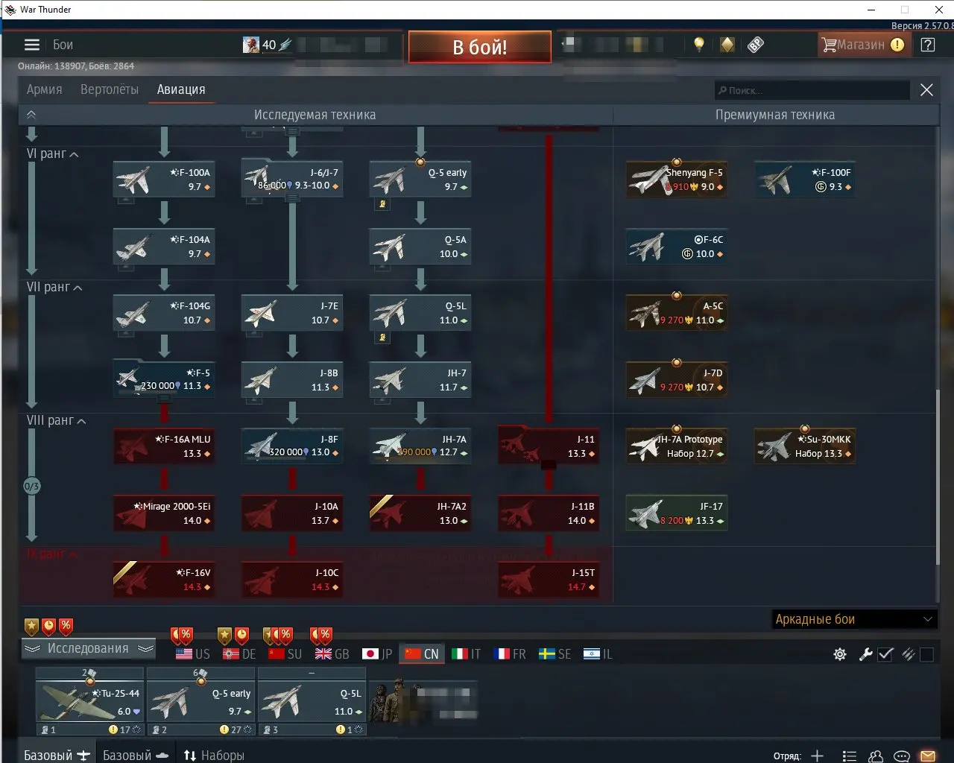Toggle the checked auto-repair checkbox
This screenshot has width=954, height=763.
(885, 654)
